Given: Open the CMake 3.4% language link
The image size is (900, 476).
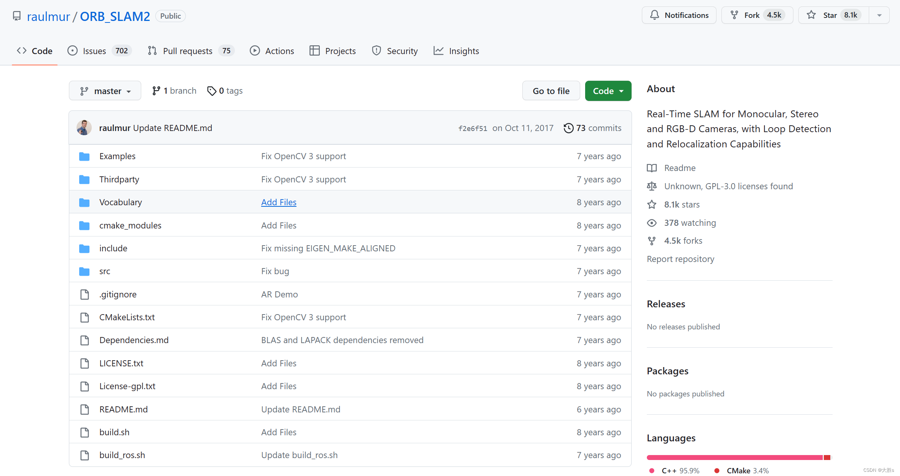Looking at the screenshot, I should click(742, 471).
